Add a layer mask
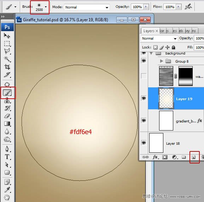 165,157
